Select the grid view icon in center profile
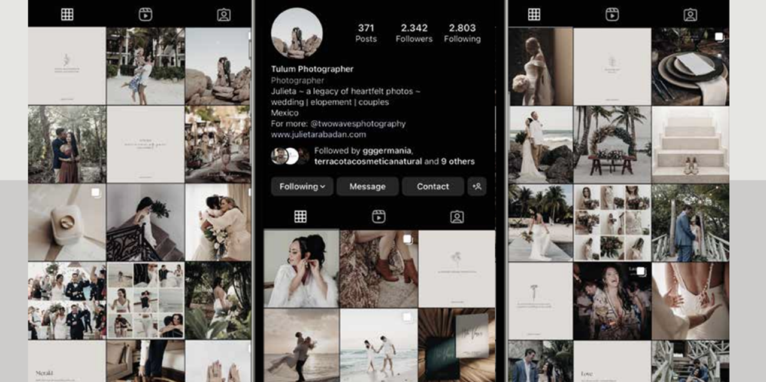 (x=300, y=216)
